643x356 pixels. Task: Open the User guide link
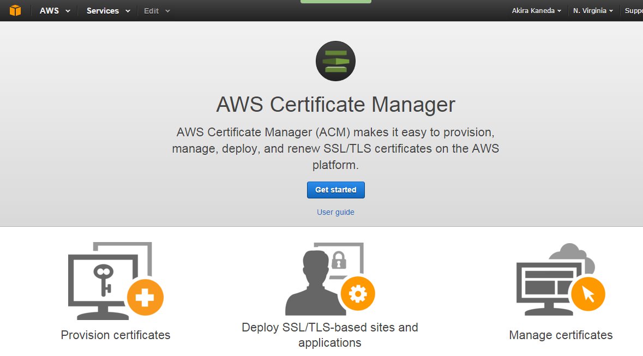coord(335,212)
